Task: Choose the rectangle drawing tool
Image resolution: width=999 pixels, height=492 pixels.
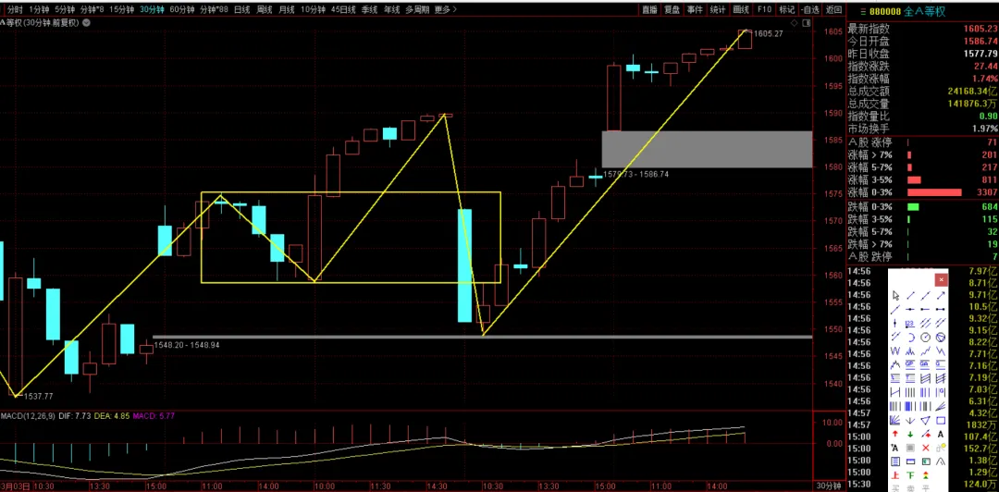Action: [941, 420]
